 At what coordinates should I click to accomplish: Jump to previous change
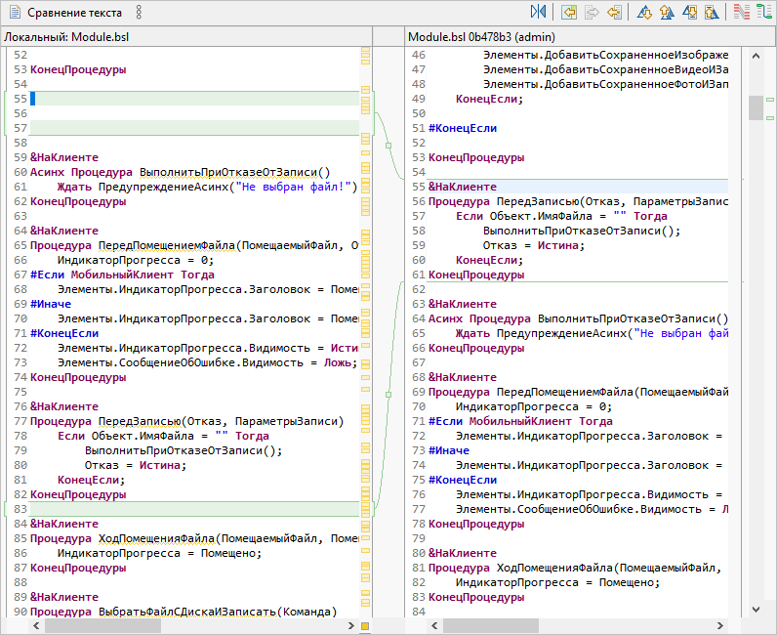point(712,13)
